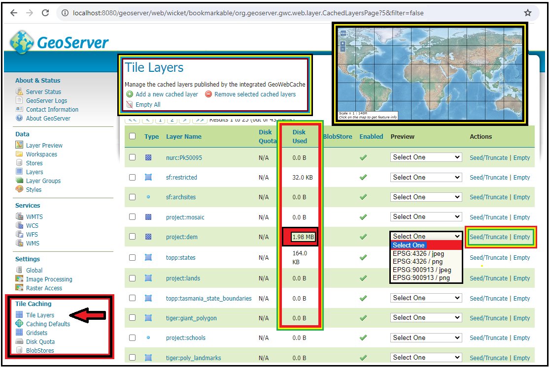
Task: Click Empty link for topp:states layer
Action: pos(521,257)
